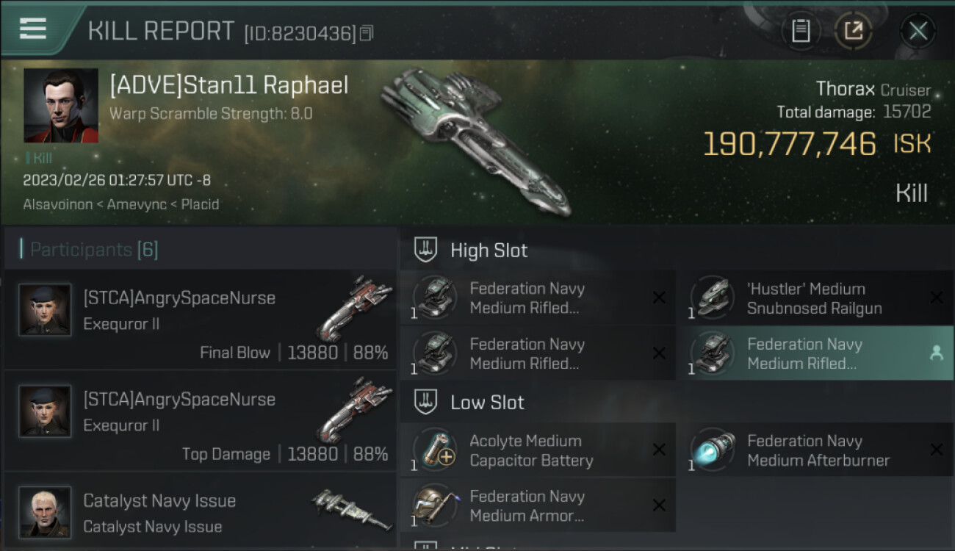The width and height of the screenshot is (955, 551).
Task: Select Top Damage AngrySpaceNurse participant row
Action: pyautogui.click(x=201, y=420)
